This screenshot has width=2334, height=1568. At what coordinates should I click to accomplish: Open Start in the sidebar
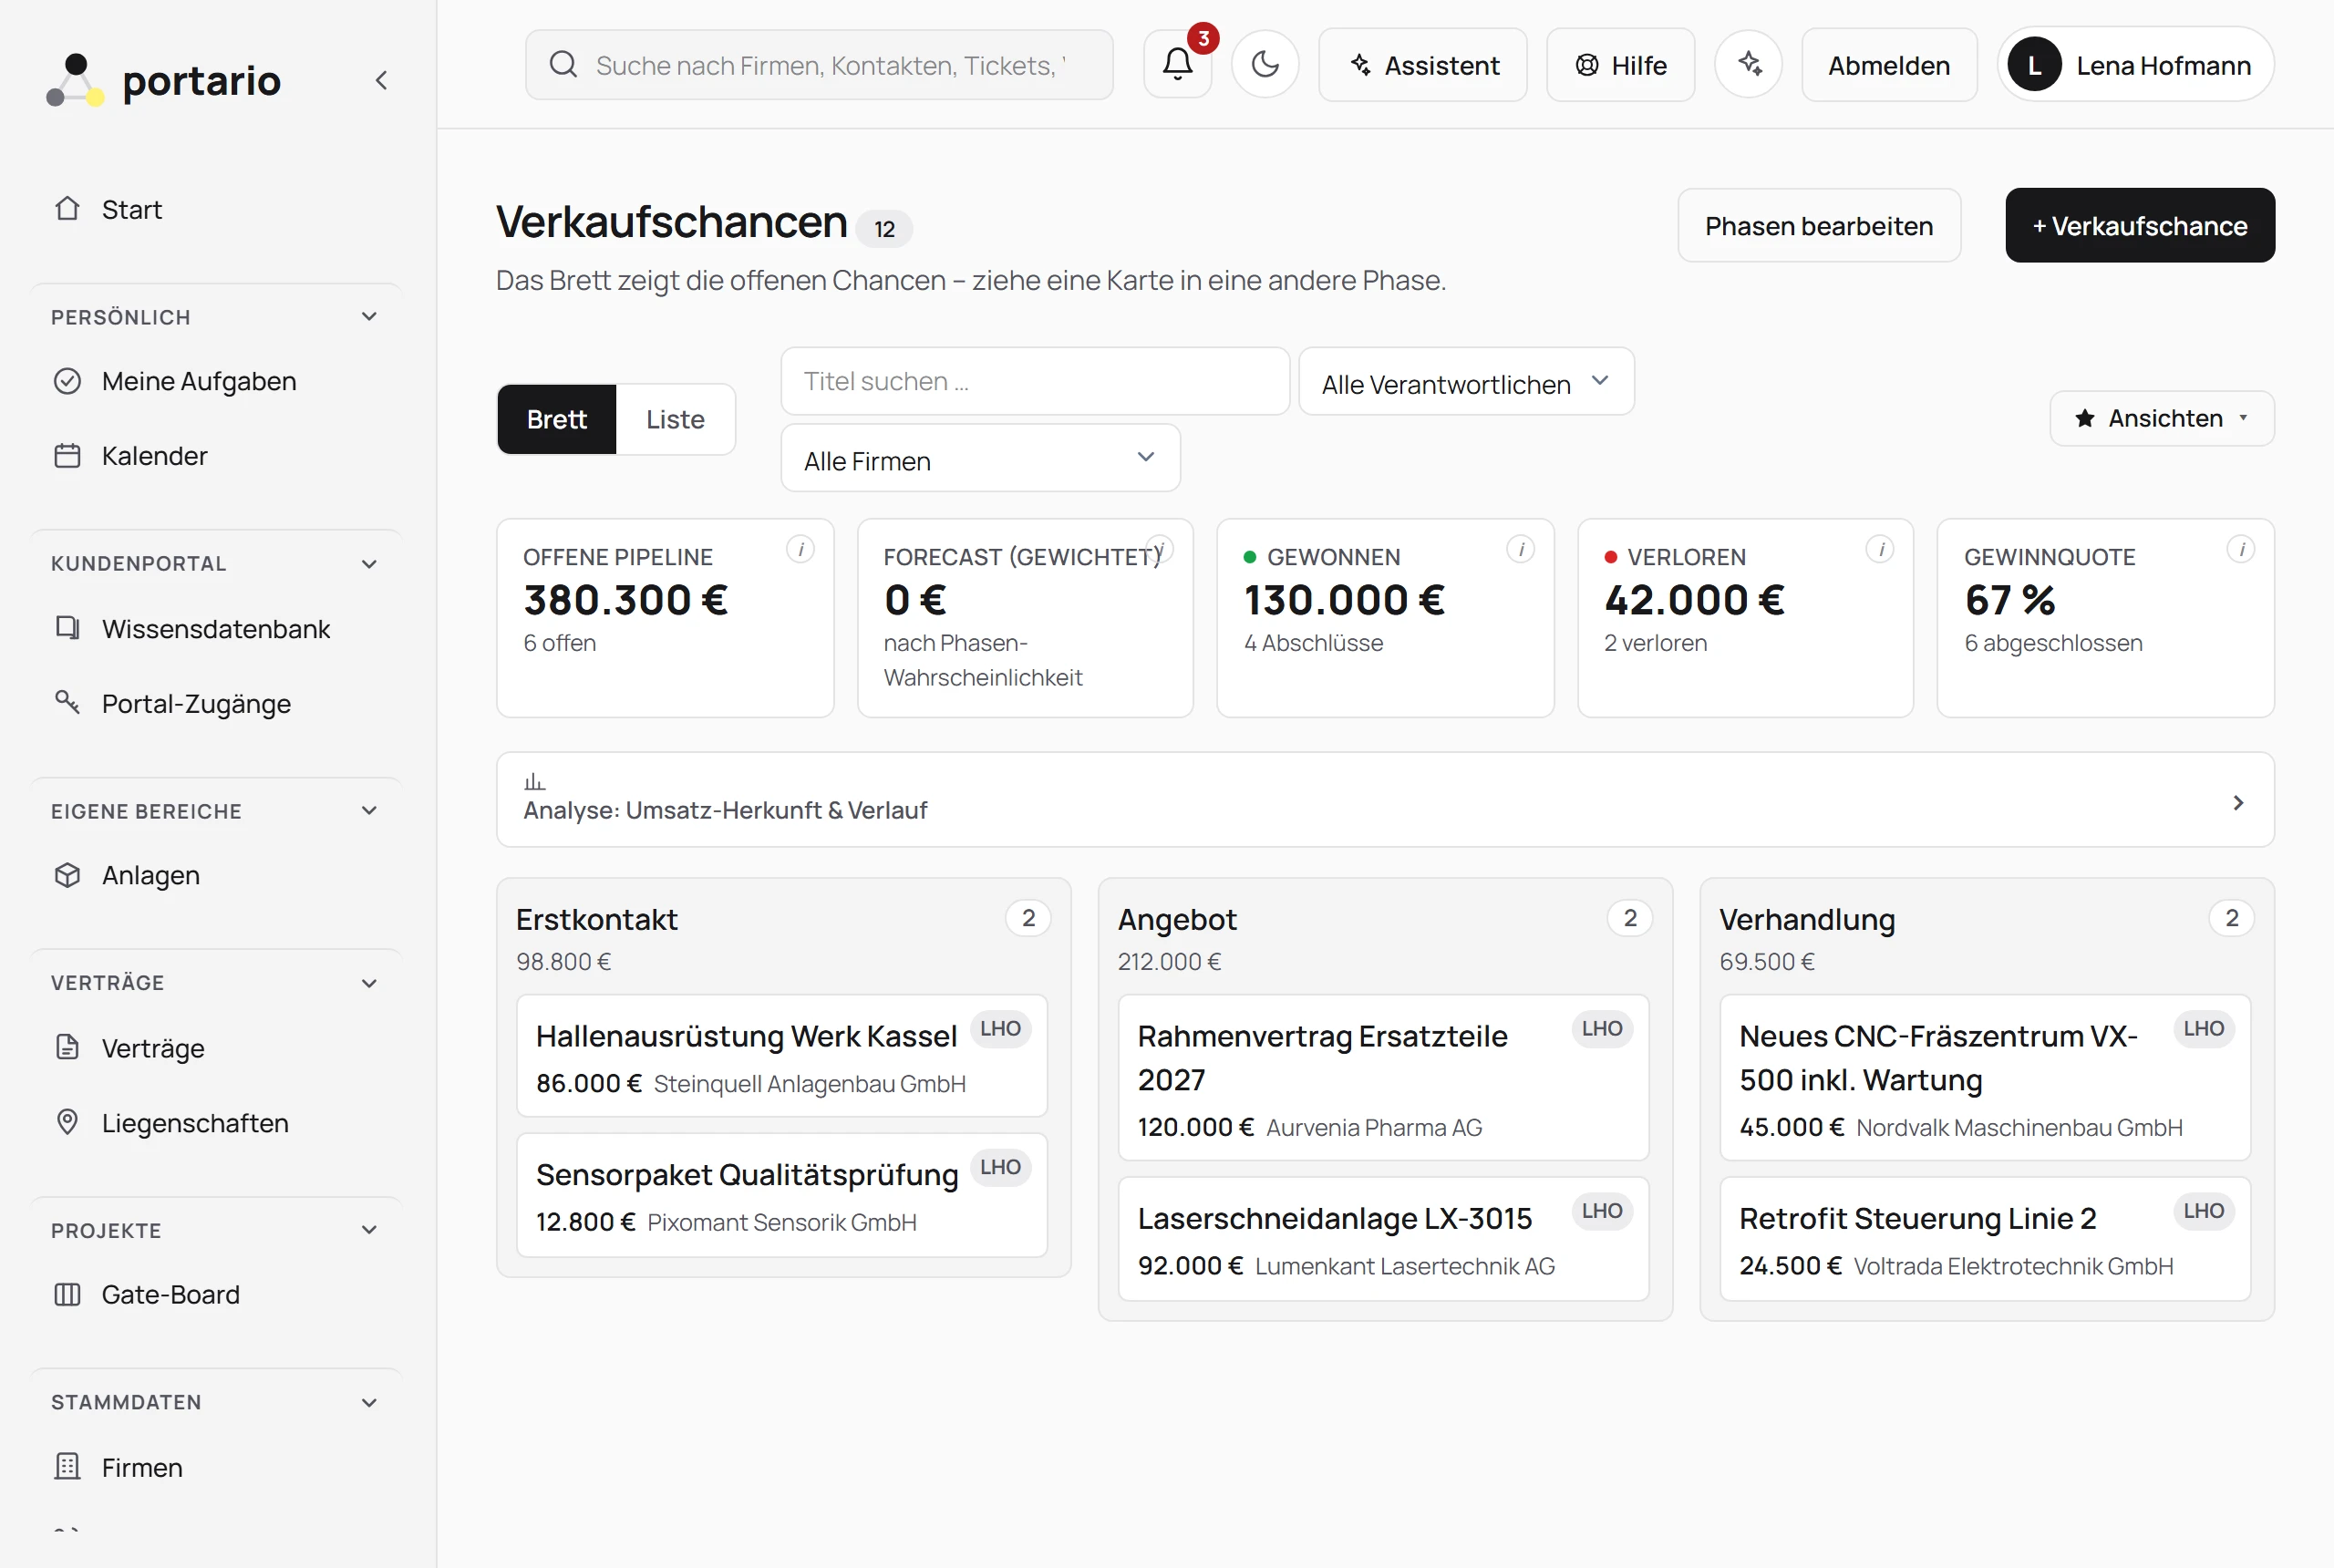tap(218, 210)
